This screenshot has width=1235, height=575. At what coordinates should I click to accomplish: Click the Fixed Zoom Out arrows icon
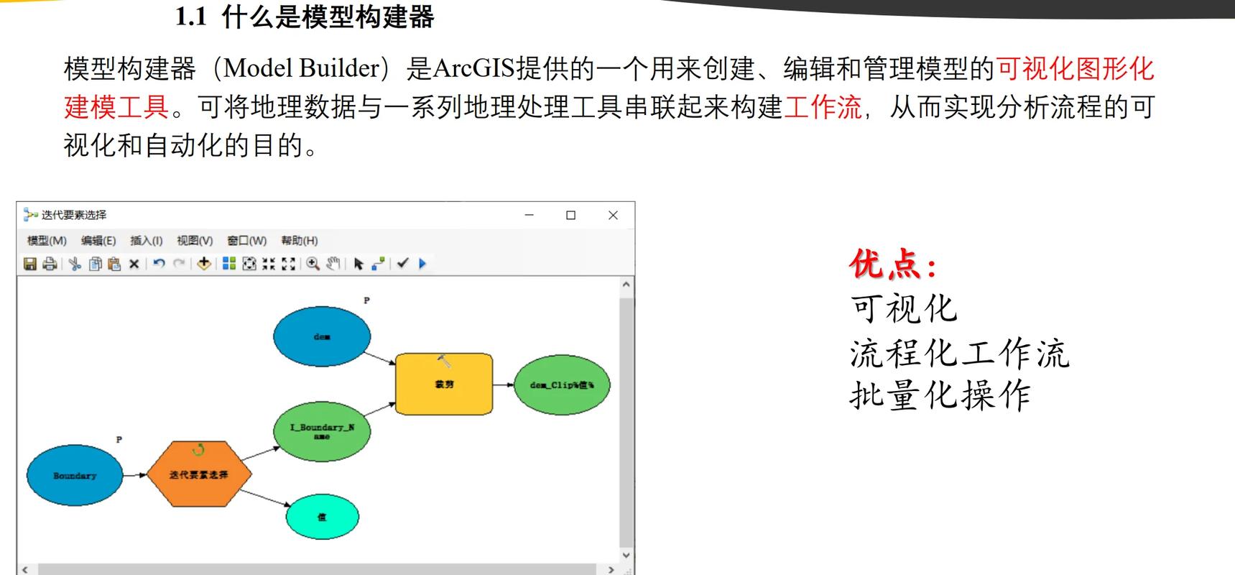click(288, 264)
